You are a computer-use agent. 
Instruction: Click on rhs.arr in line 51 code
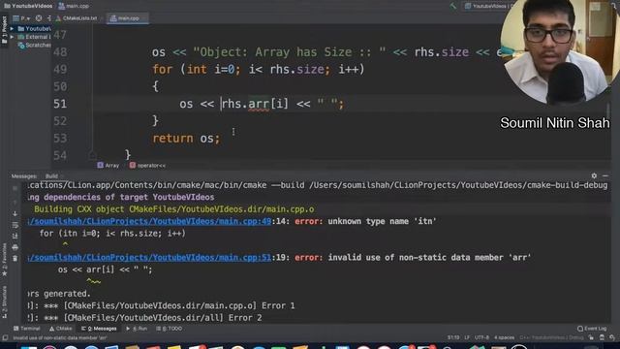click(x=245, y=104)
